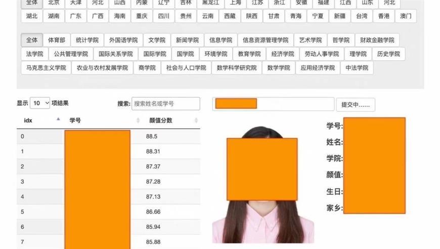
Task: Filter by 云南 province
Action: 208,16
